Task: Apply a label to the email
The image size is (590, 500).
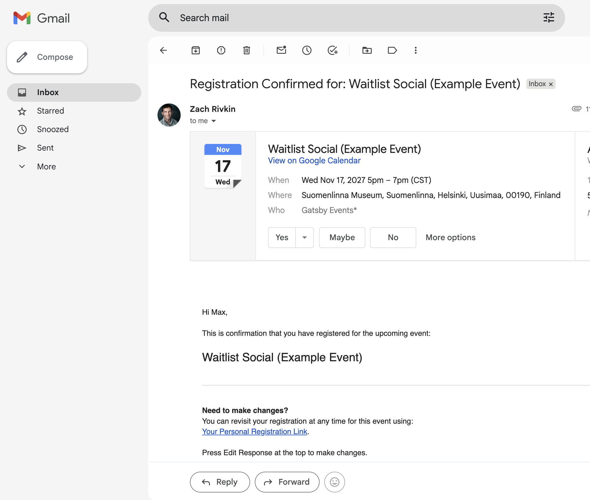Action: pyautogui.click(x=392, y=50)
